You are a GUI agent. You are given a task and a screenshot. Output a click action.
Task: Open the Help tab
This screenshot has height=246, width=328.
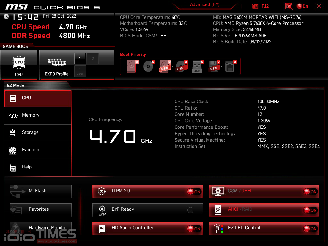38,168
